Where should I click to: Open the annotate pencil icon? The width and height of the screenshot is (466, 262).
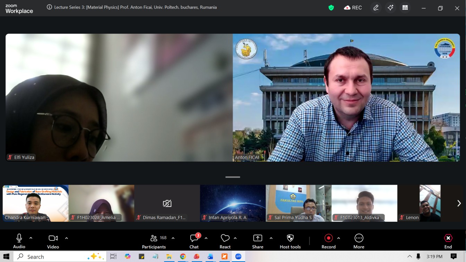coord(376,8)
